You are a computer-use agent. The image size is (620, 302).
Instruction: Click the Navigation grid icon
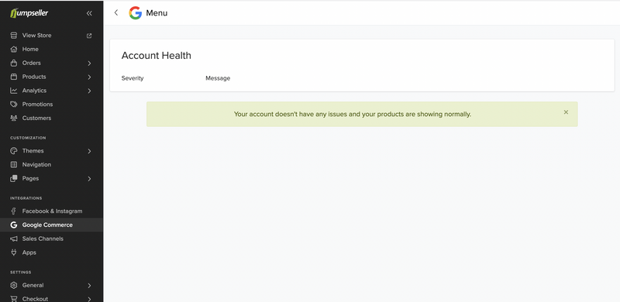14,164
